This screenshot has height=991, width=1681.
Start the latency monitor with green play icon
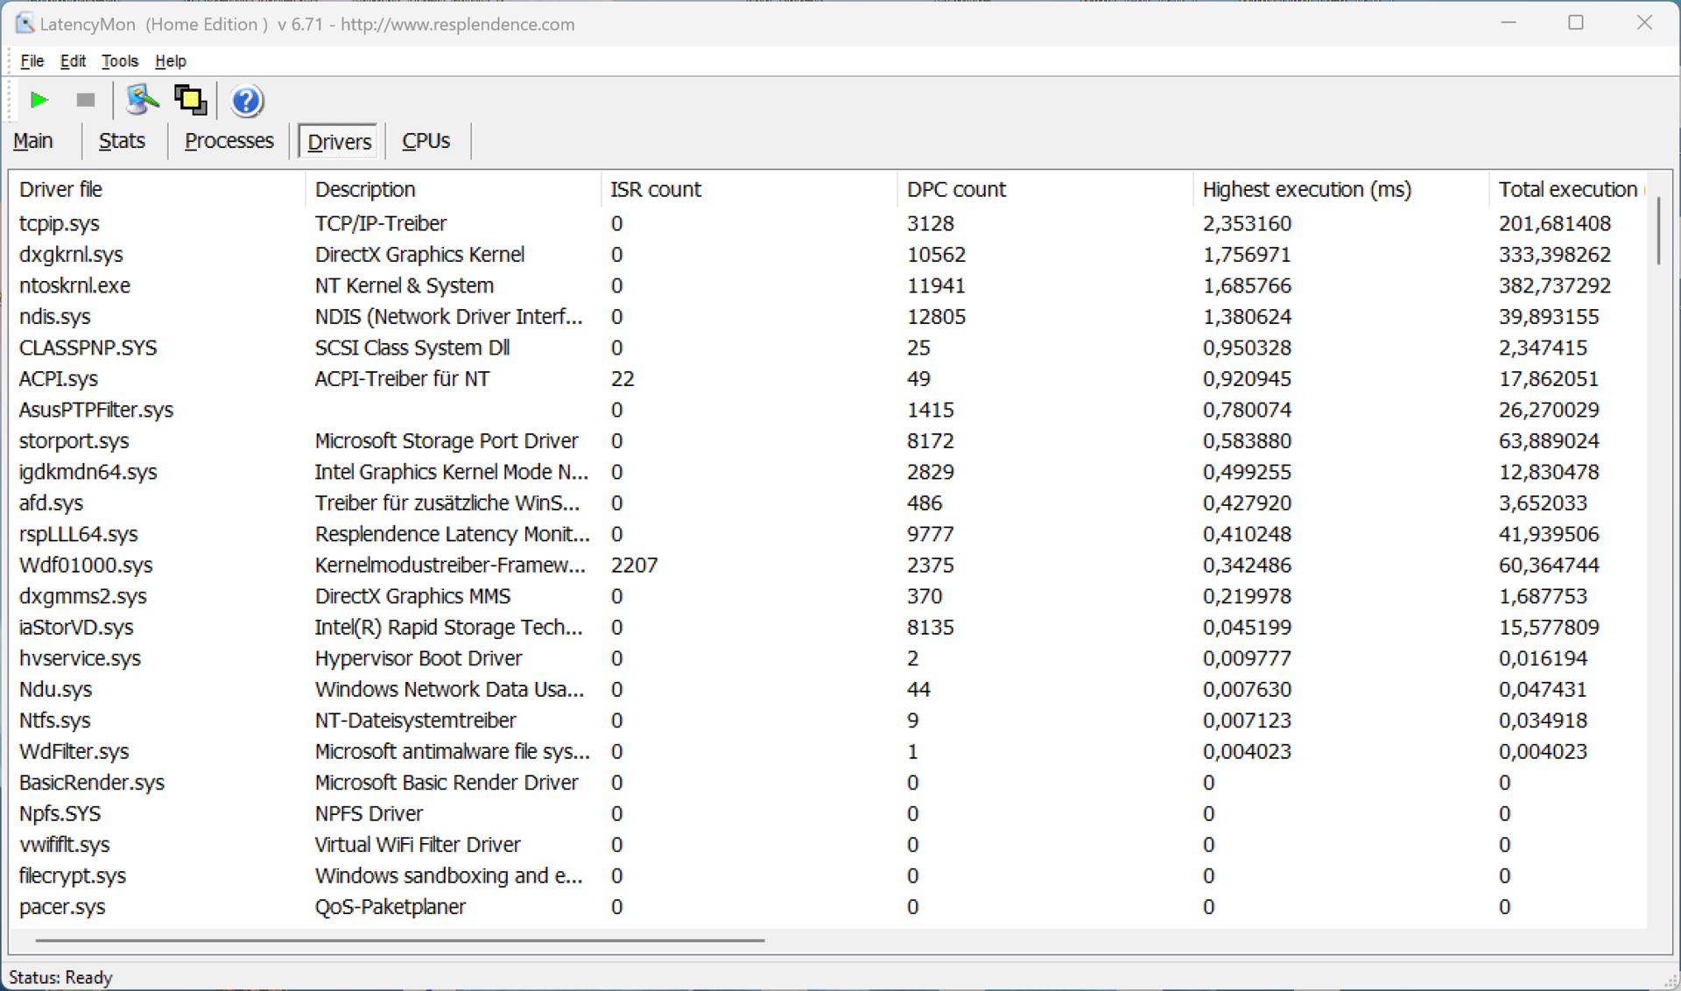[x=39, y=101]
